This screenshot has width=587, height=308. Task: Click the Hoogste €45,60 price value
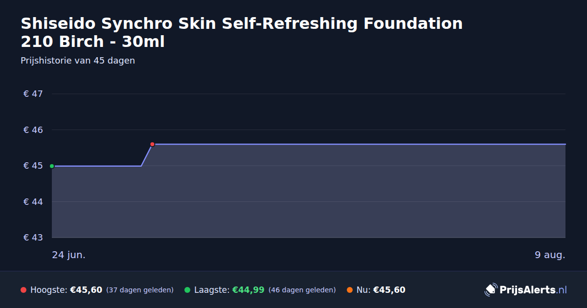pyautogui.click(x=86, y=290)
